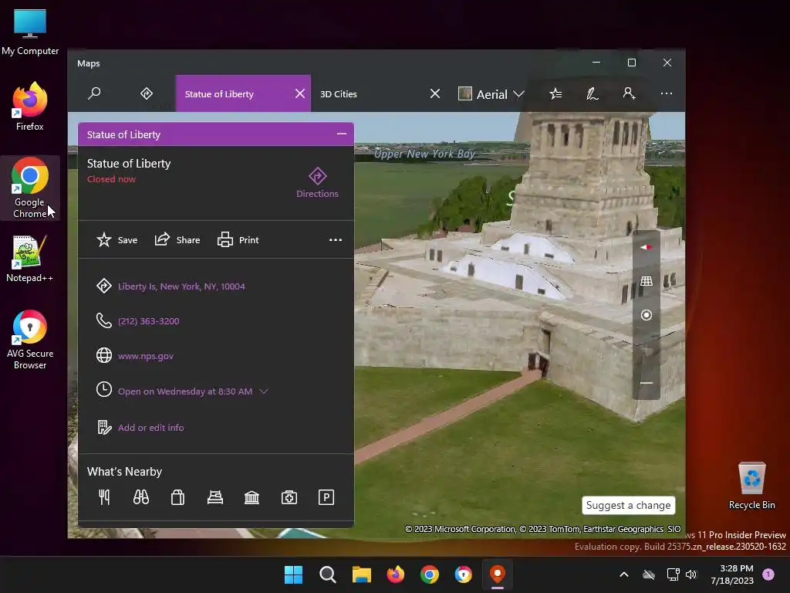The height and width of the screenshot is (593, 790).
Task: Open the Aerial map view dropdown
Action: (x=491, y=94)
